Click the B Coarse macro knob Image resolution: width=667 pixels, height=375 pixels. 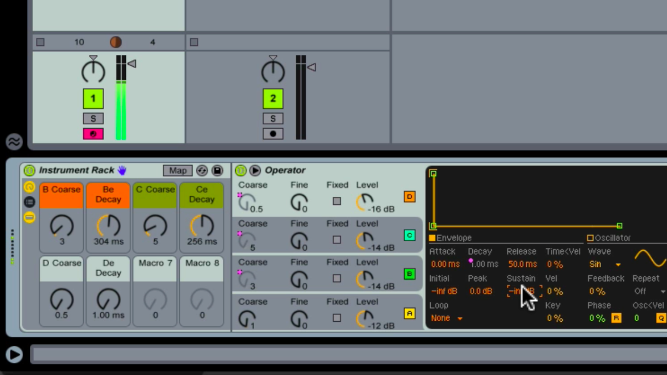(61, 226)
